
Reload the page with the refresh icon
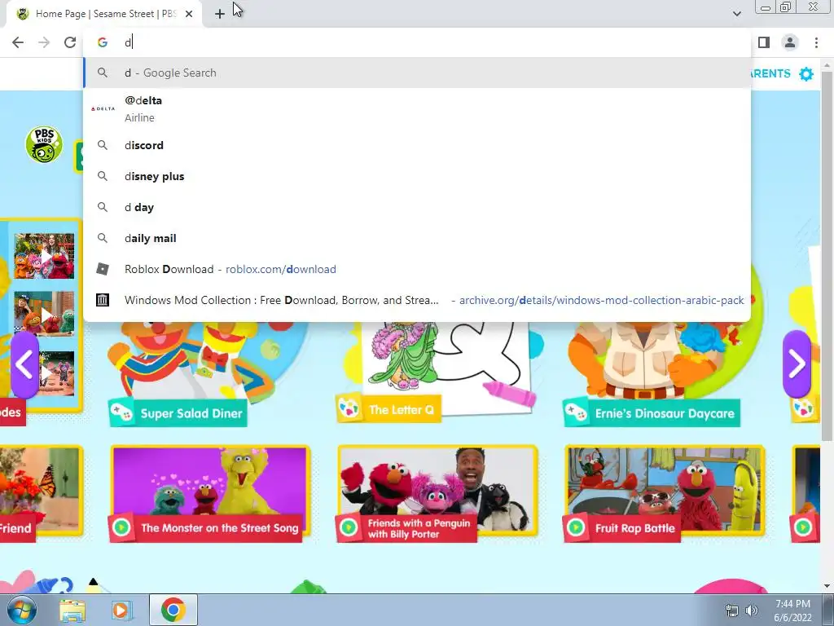tap(70, 42)
